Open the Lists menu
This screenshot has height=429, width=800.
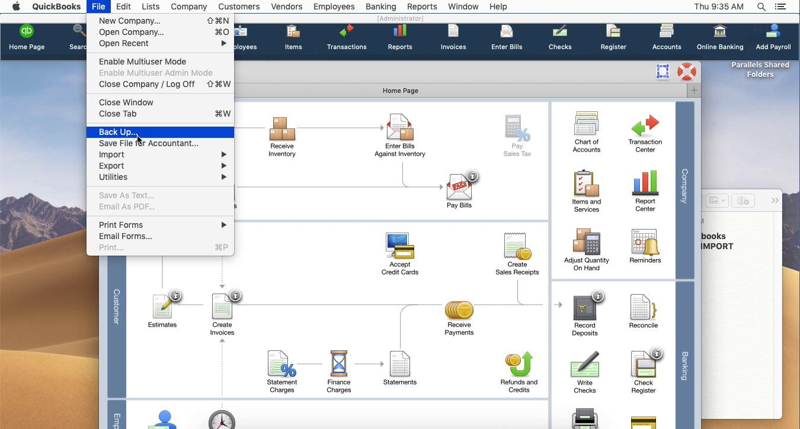151,7
